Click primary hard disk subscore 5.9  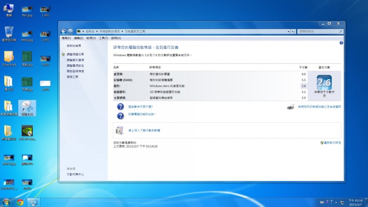(304, 98)
